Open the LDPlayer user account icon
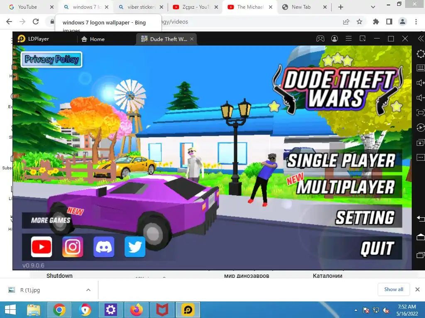The image size is (425, 318). click(335, 39)
